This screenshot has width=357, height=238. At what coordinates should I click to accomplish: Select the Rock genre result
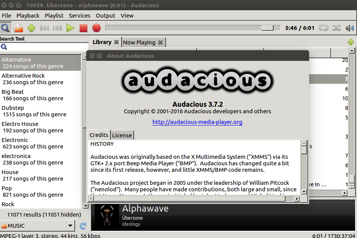(40, 204)
